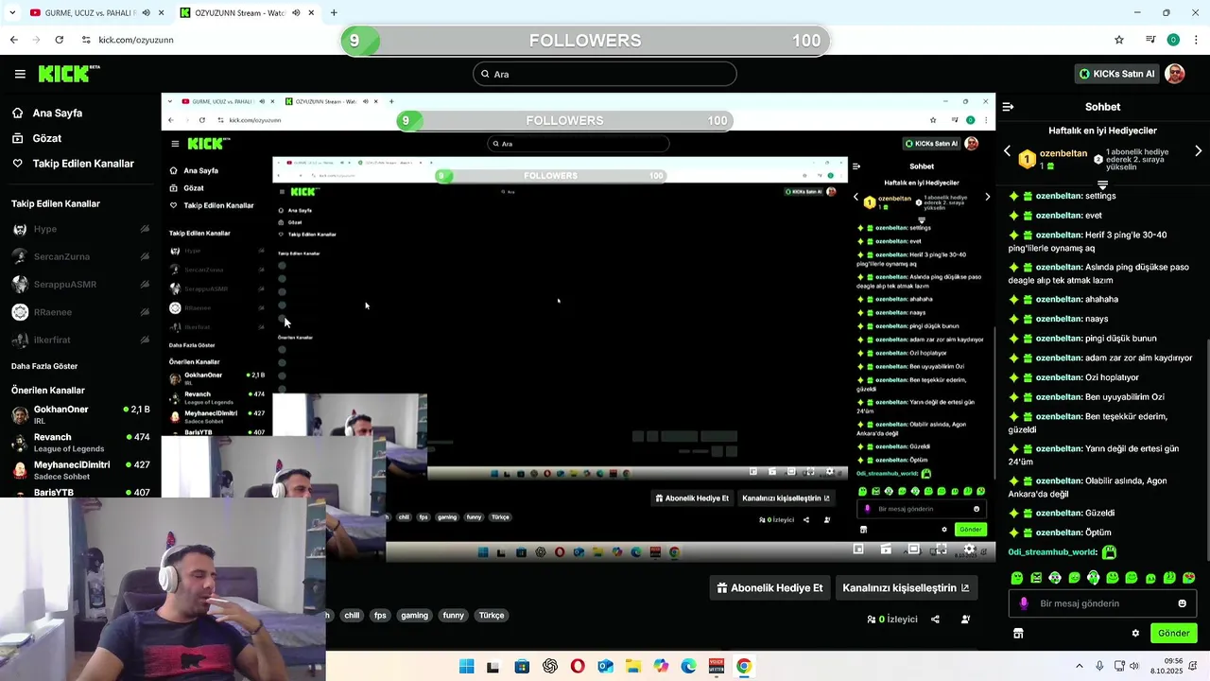The width and height of the screenshot is (1210, 681).
Task: Expand the tab search chevron in Chrome
Action: 12,12
